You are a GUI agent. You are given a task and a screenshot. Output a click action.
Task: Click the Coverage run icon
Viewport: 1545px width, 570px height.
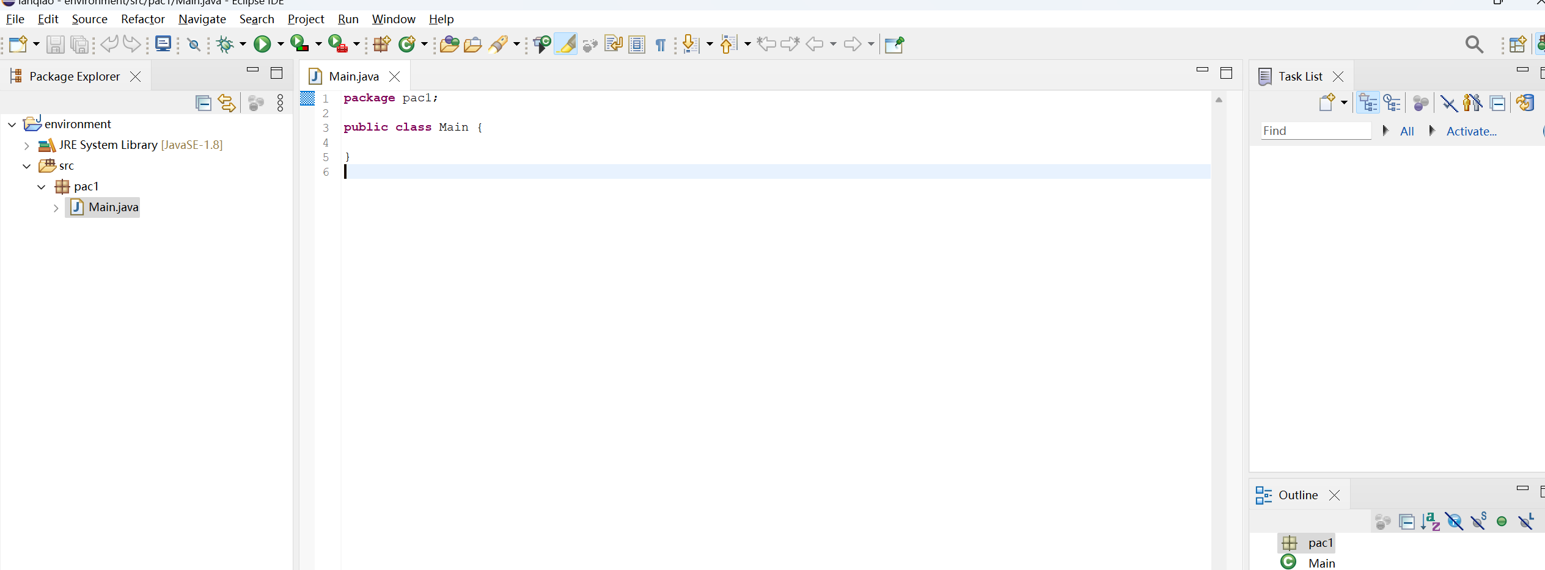(x=299, y=44)
